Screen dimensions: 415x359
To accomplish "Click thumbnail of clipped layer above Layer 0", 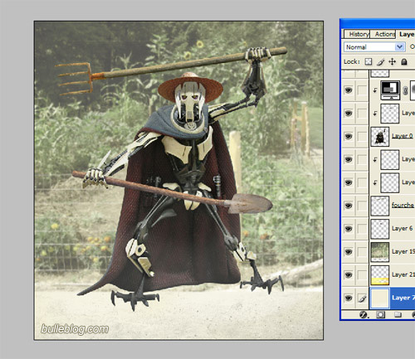I will coord(390,114).
